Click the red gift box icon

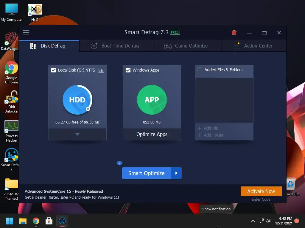tap(234, 32)
